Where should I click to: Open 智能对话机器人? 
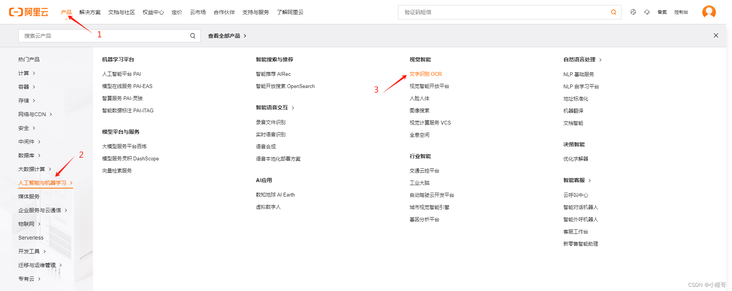(x=581, y=207)
